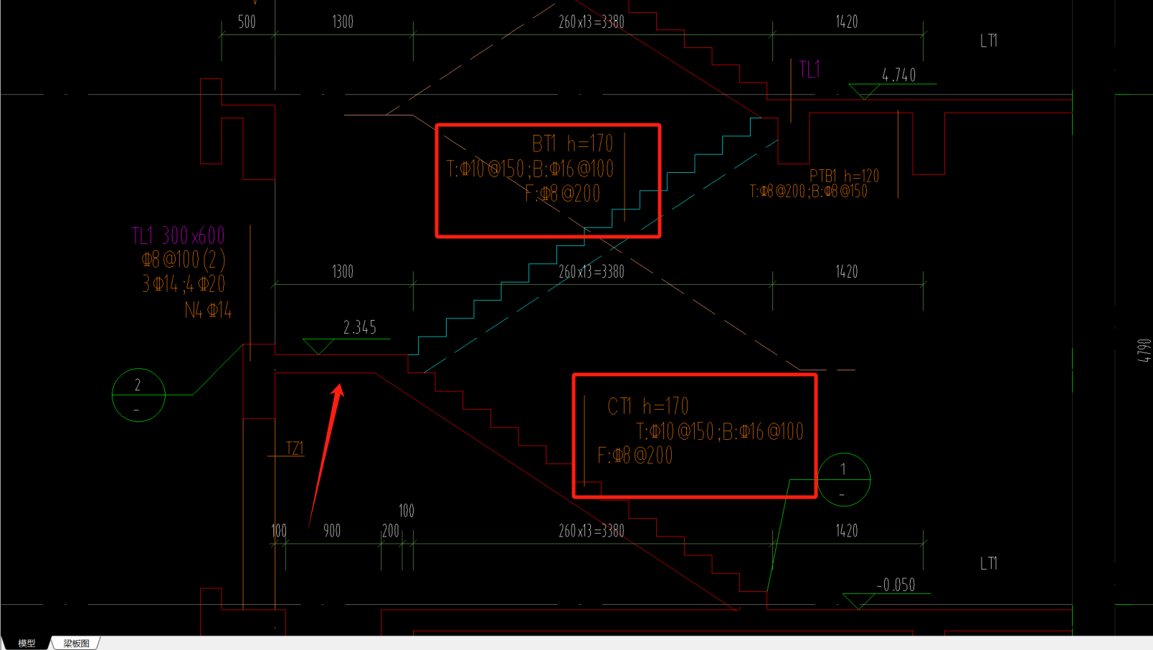Viewport: 1153px width, 650px height.
Task: Pick the N4Φ14 annotation text
Action: click(208, 310)
